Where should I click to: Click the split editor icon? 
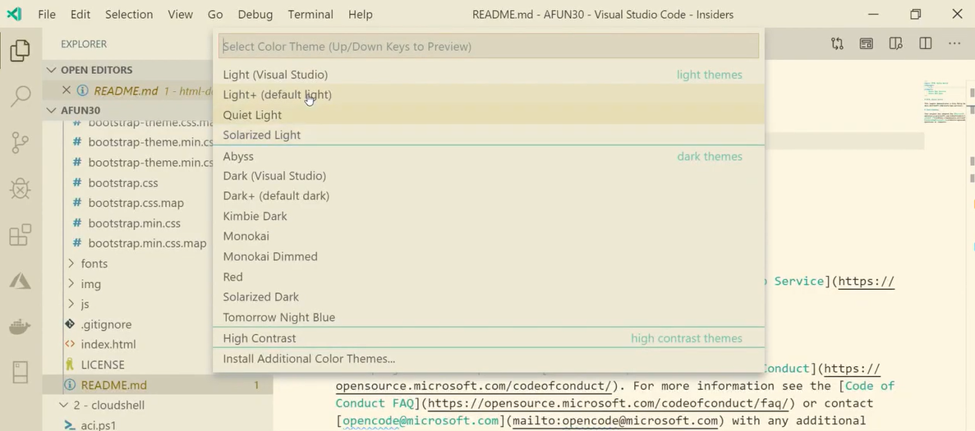925,44
